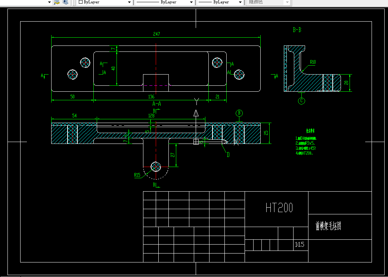
Task: Select the circled B datum symbol
Action: (x=239, y=113)
